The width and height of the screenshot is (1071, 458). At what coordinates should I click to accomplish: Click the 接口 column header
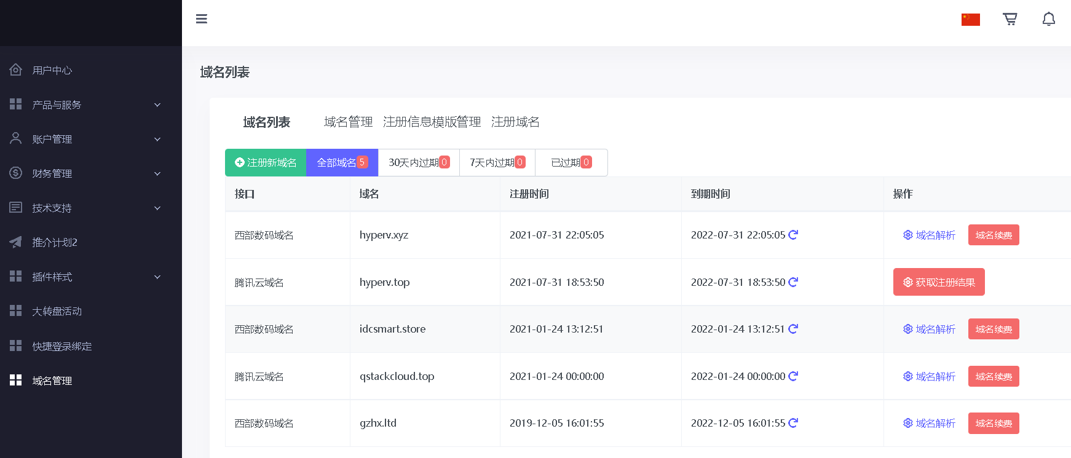coord(245,194)
